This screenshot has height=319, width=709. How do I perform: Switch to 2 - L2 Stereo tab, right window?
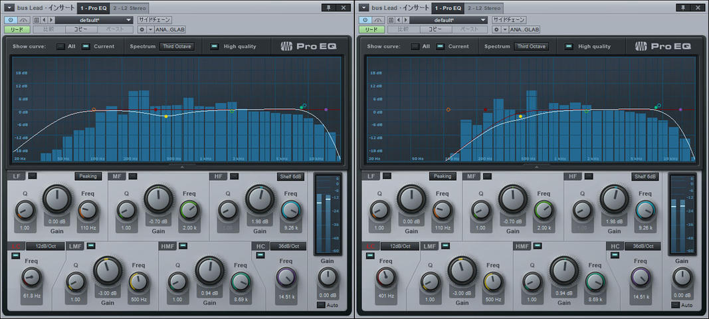point(484,8)
